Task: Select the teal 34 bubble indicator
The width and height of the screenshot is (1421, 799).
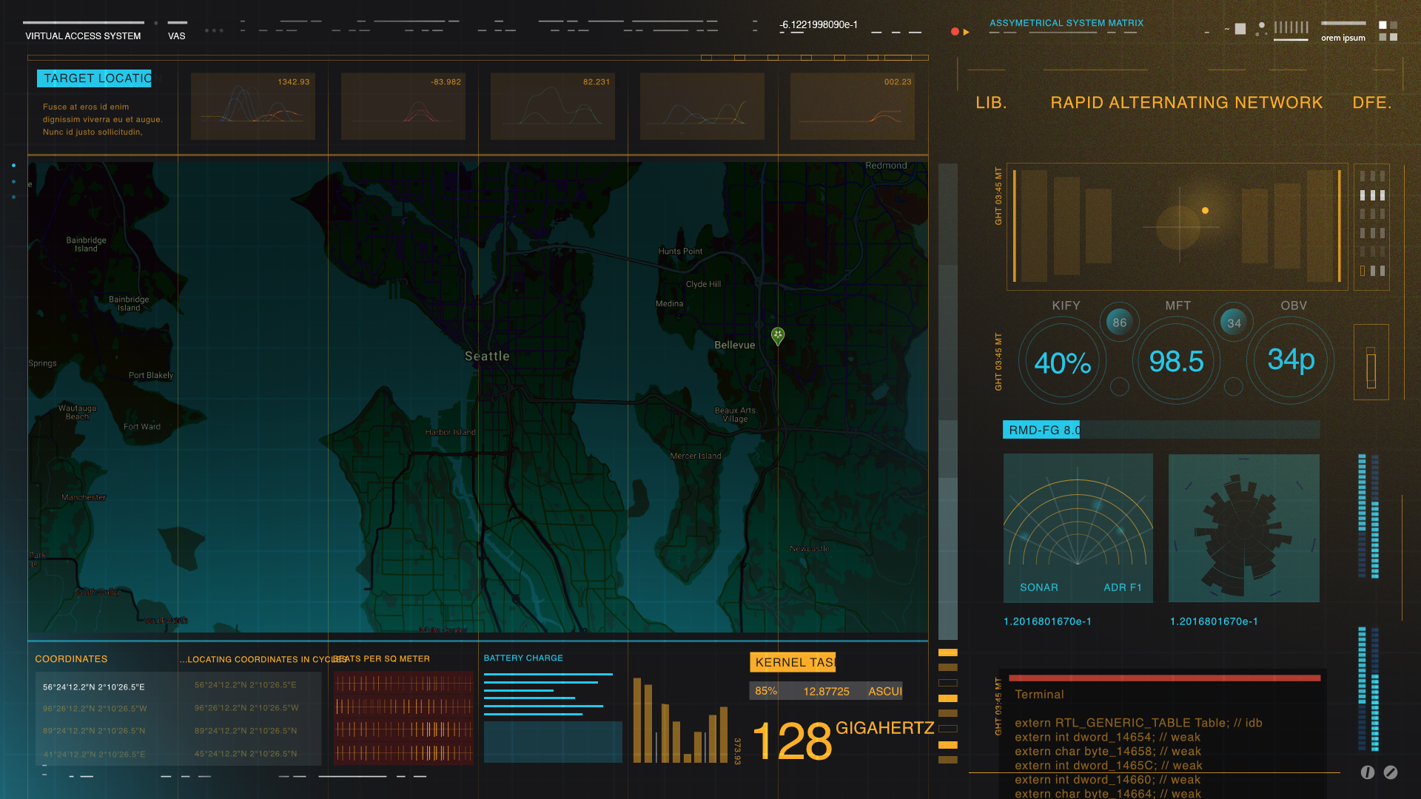Action: point(1234,323)
